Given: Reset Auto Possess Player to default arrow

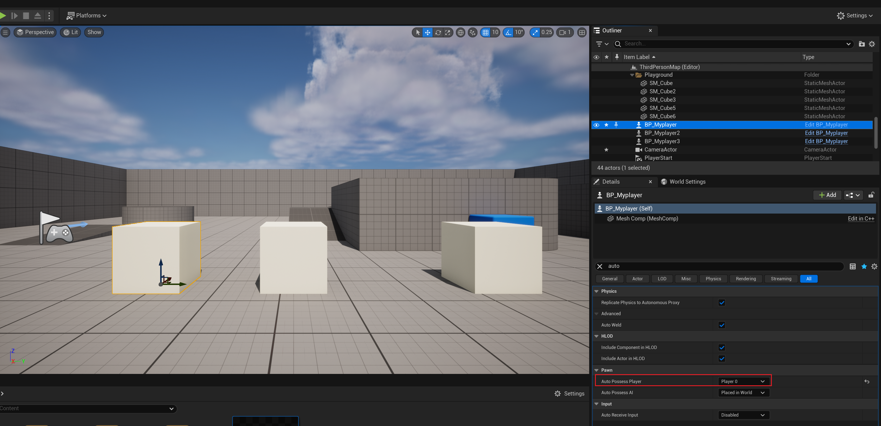Looking at the screenshot, I should [866, 381].
